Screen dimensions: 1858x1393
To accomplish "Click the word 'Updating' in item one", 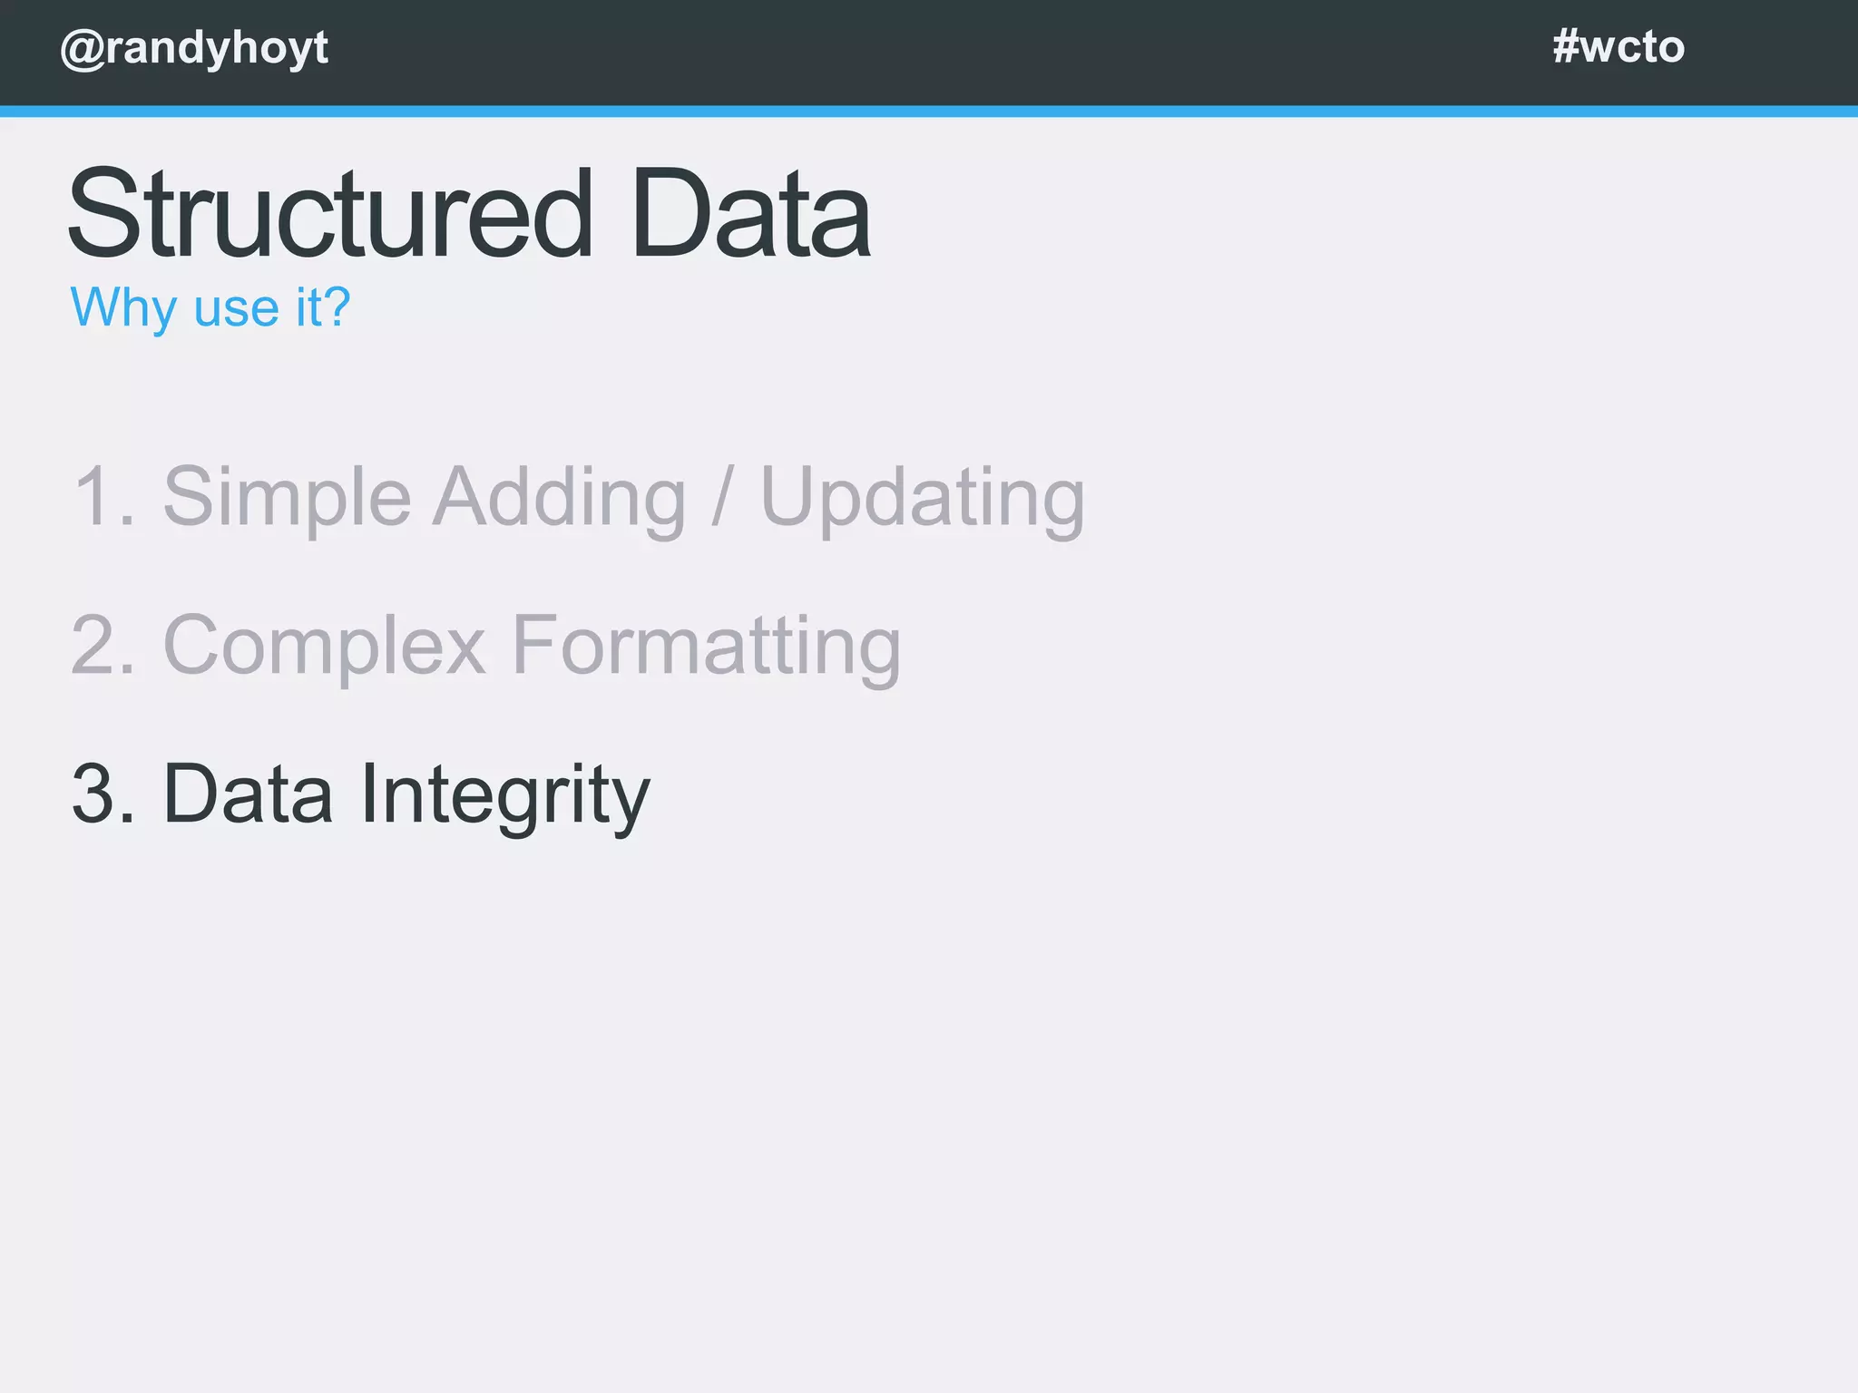I will tap(922, 498).
